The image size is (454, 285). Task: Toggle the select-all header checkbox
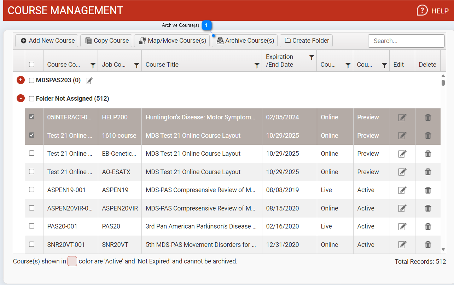coord(32,65)
